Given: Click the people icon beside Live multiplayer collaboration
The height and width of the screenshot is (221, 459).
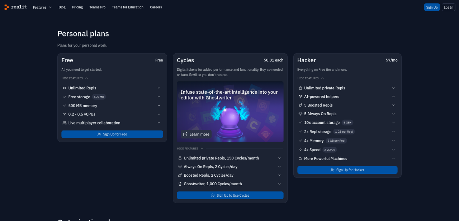Looking at the screenshot, I should coord(65,123).
